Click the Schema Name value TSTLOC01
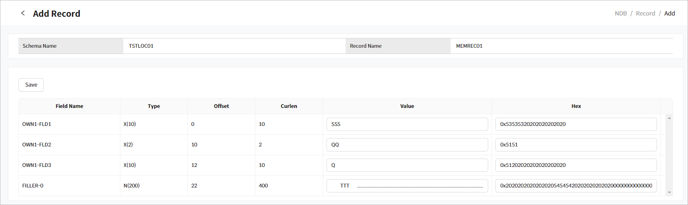Screen dimensions: 688x205 [x=141, y=46]
